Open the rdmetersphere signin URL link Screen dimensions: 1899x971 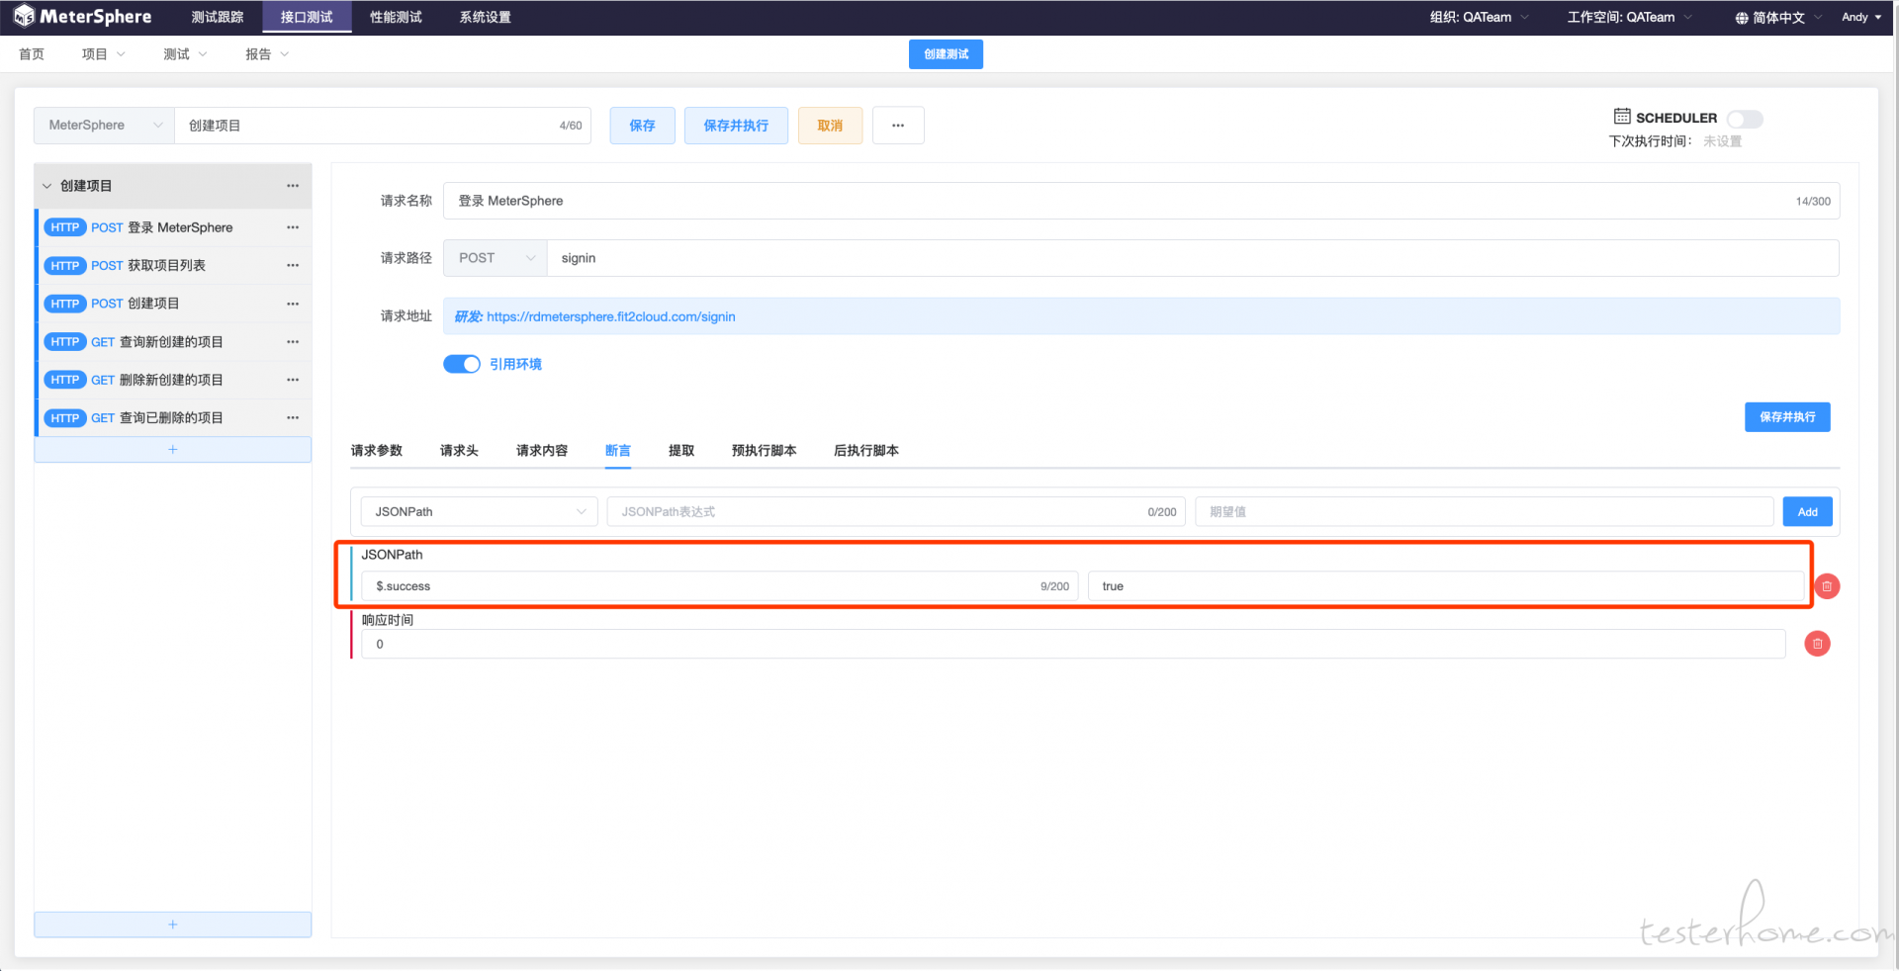(x=610, y=316)
